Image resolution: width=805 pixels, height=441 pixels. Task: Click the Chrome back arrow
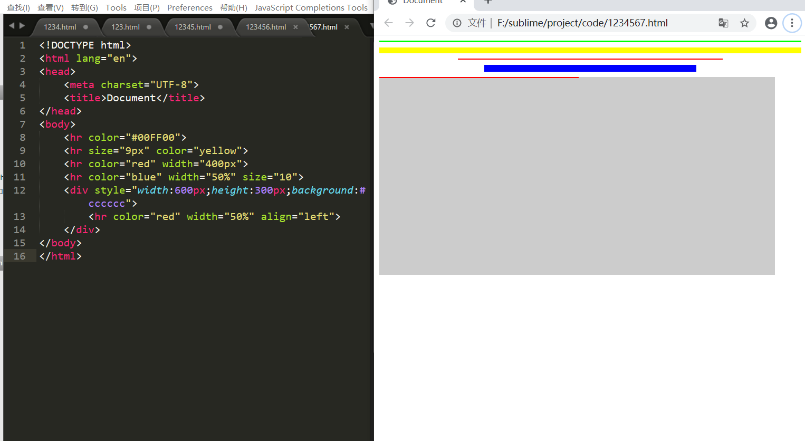pos(389,23)
